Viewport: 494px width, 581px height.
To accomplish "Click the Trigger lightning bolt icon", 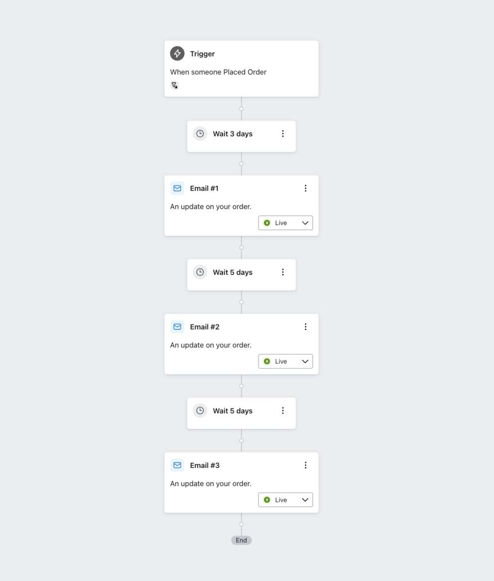I will pos(177,54).
